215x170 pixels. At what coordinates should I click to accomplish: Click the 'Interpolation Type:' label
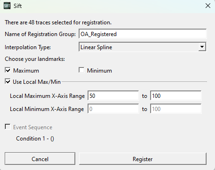click(28, 47)
